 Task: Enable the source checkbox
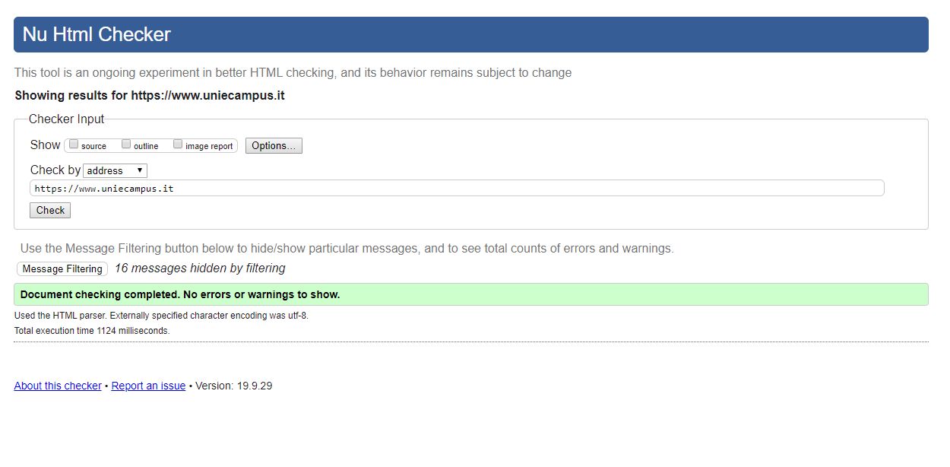click(x=74, y=144)
